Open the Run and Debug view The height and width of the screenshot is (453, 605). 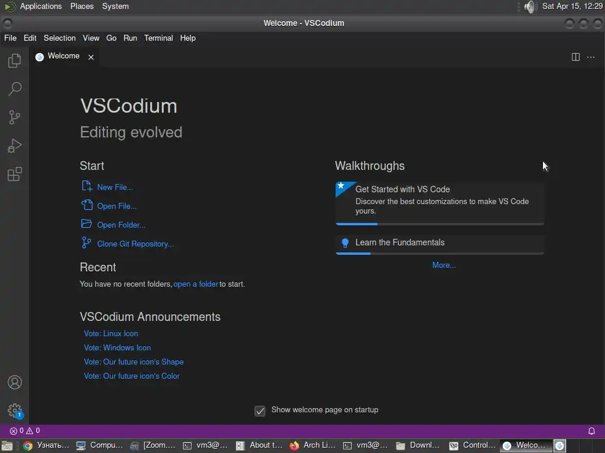(14, 146)
